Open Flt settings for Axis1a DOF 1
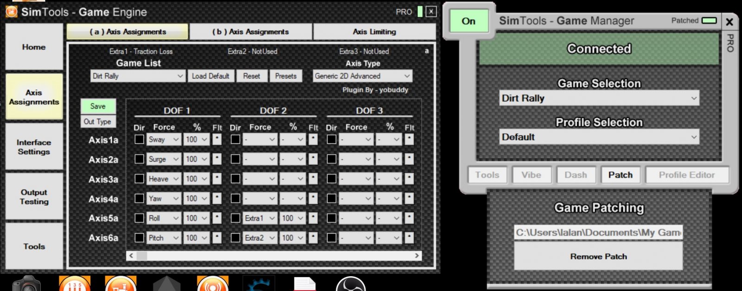 pyautogui.click(x=217, y=139)
